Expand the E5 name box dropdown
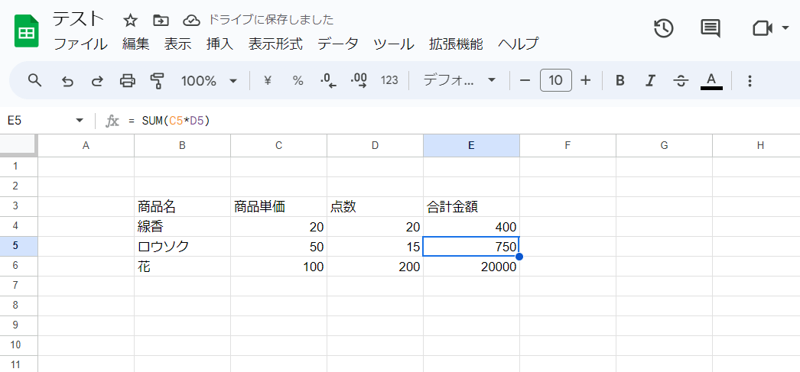This screenshot has height=372, width=800. click(x=80, y=121)
